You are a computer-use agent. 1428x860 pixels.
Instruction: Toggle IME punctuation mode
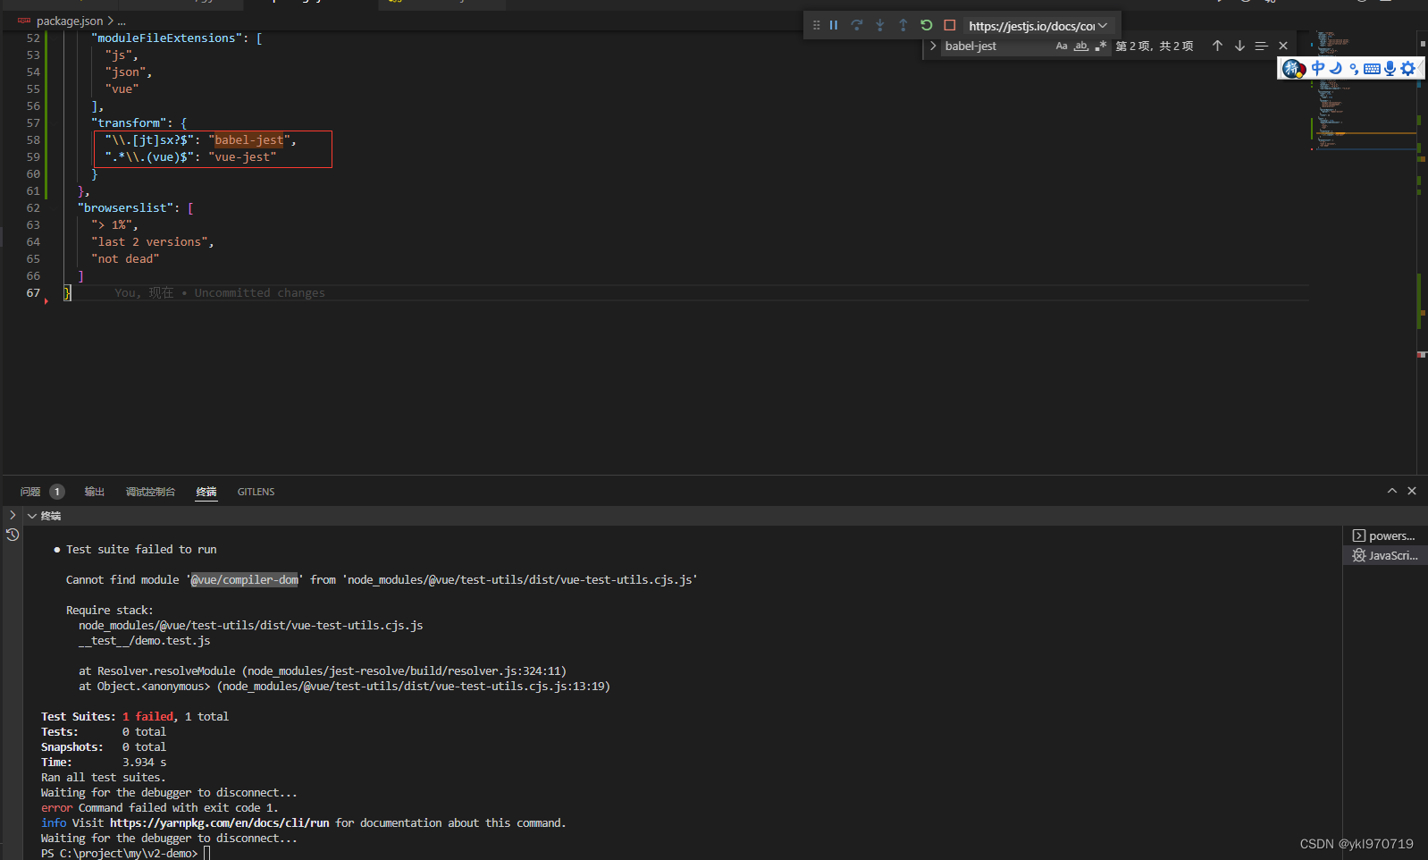1354,69
